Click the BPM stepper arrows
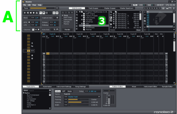Viewport: 177px width, 114px height. (x=33, y=22)
